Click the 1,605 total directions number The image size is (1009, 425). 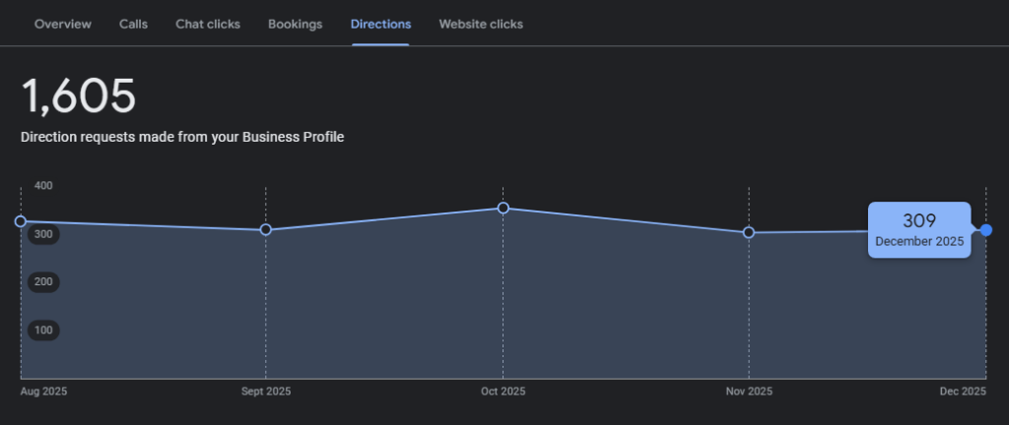point(79,96)
